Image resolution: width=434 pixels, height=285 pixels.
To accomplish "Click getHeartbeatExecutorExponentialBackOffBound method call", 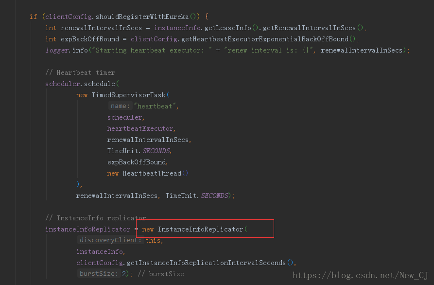I will pos(265,39).
